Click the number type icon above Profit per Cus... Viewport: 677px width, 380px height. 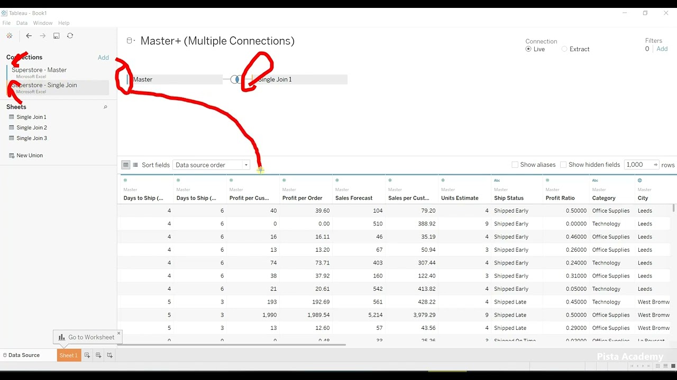pos(231,180)
